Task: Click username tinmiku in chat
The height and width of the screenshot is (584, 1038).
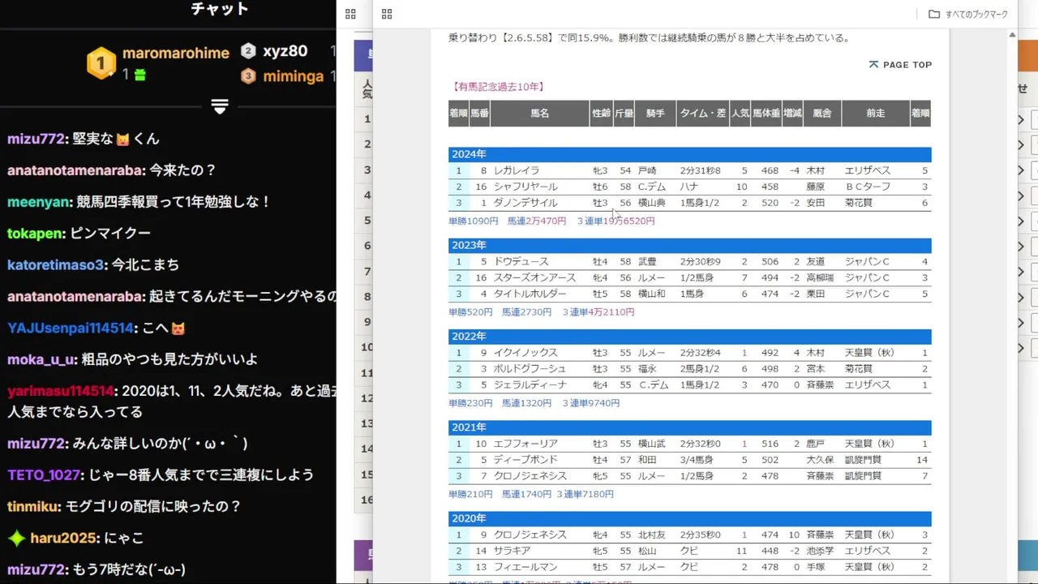Action: pyautogui.click(x=34, y=507)
